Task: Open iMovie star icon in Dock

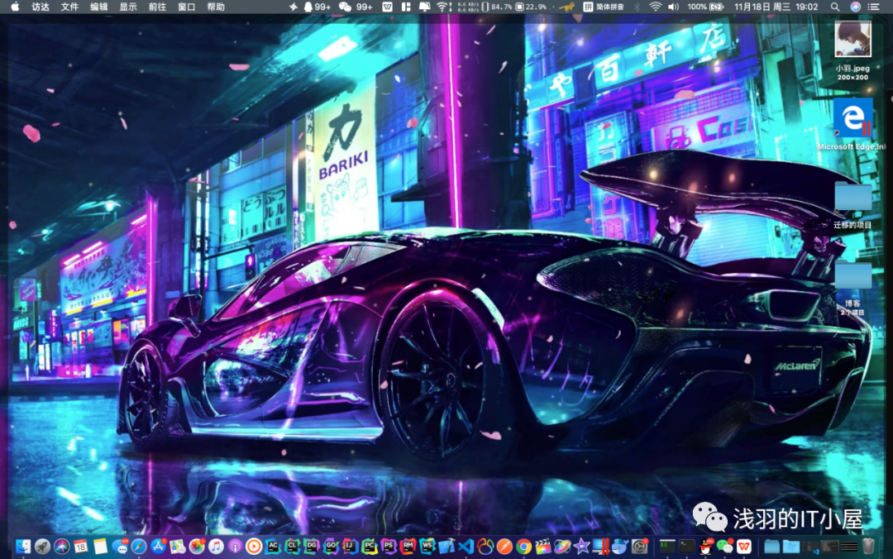Action: (x=581, y=547)
